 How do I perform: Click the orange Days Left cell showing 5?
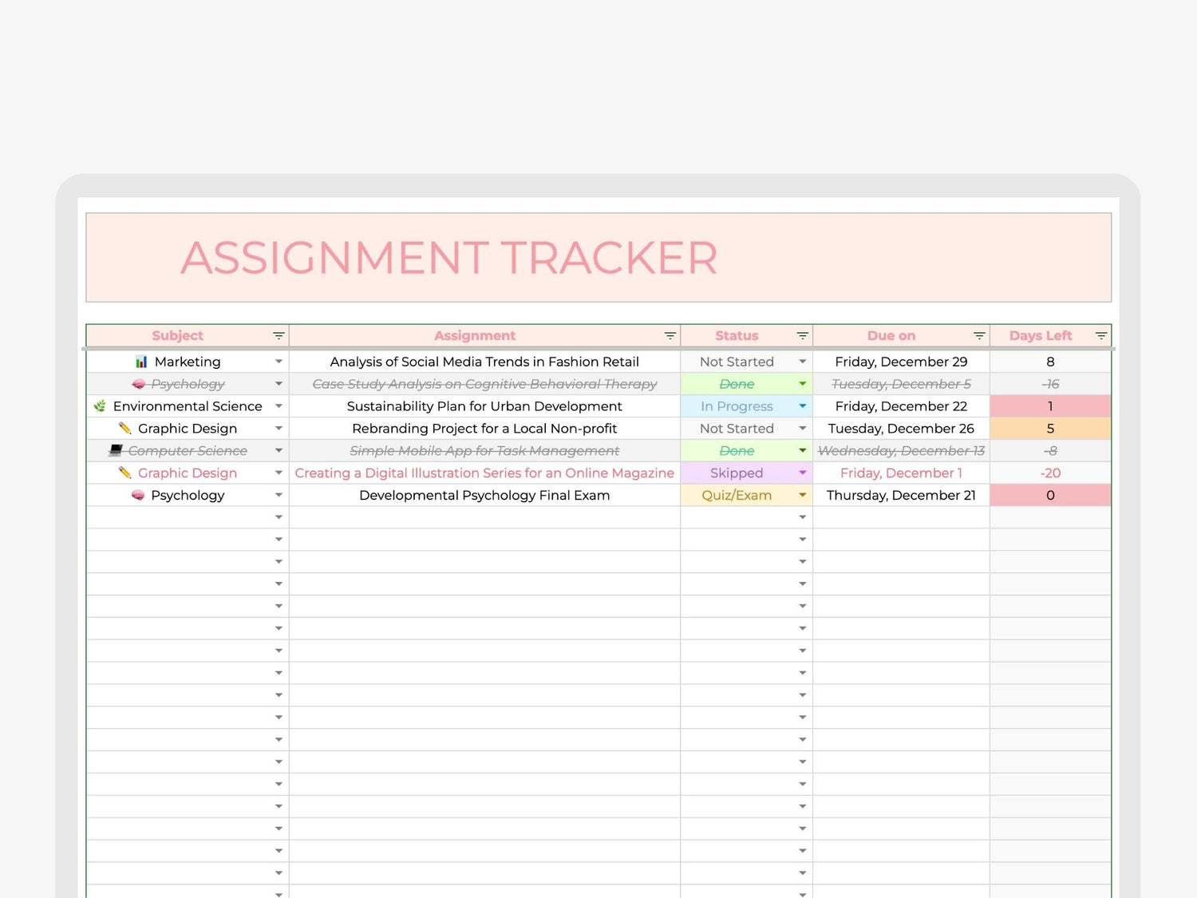[x=1050, y=429]
